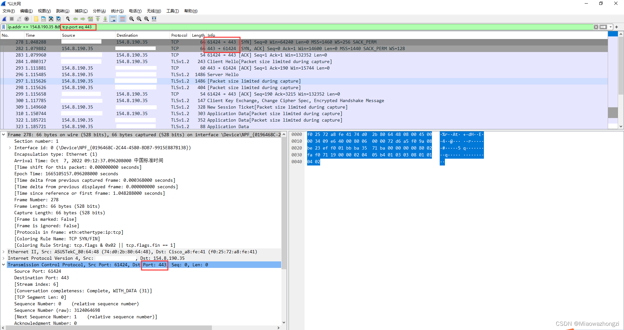This screenshot has height=330, width=624.
Task: Expand the Ethernet II layer
Action: point(4,252)
